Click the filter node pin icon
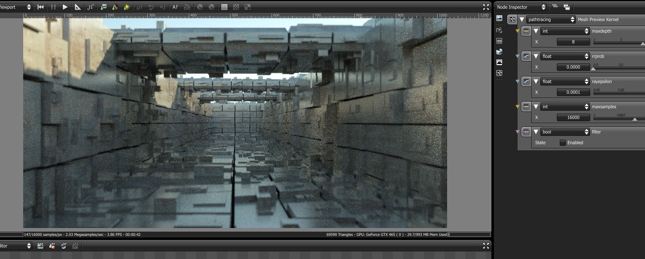Image resolution: width=645 pixels, height=259 pixels. [526, 132]
